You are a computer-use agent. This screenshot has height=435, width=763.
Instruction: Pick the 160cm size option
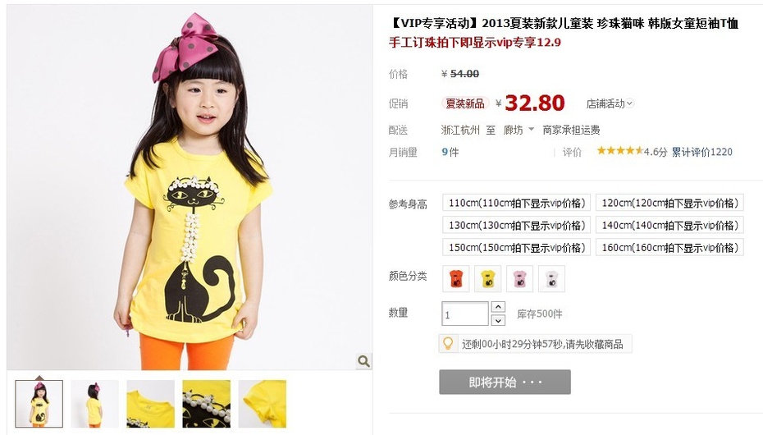pyautogui.click(x=669, y=248)
